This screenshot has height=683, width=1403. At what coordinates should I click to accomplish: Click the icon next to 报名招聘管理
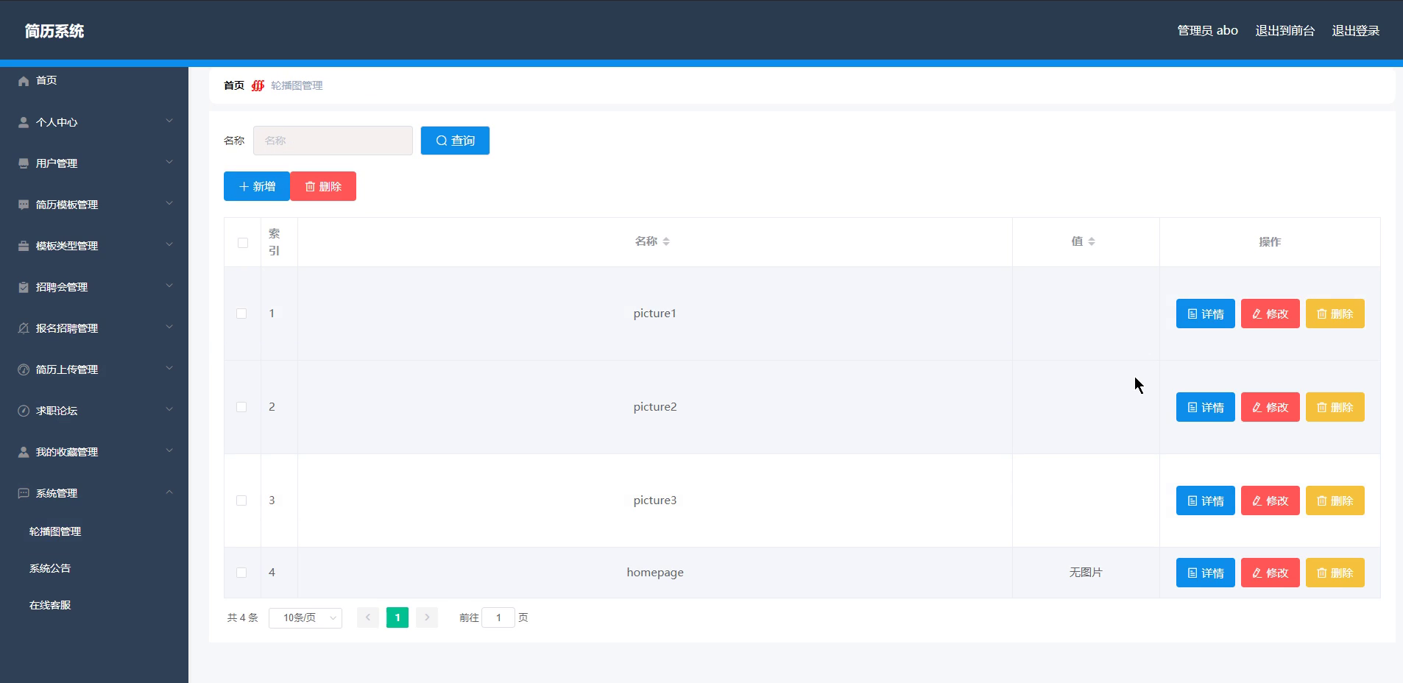[24, 328]
